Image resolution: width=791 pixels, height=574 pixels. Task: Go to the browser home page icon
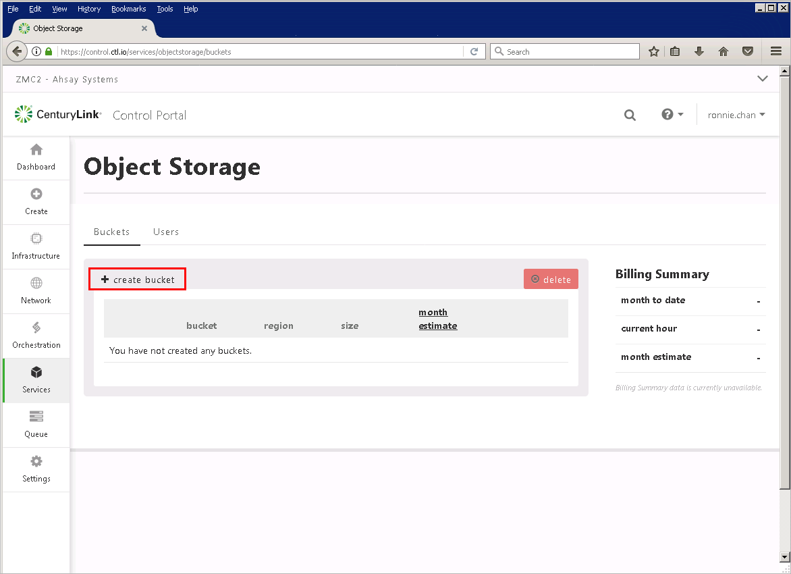click(724, 51)
